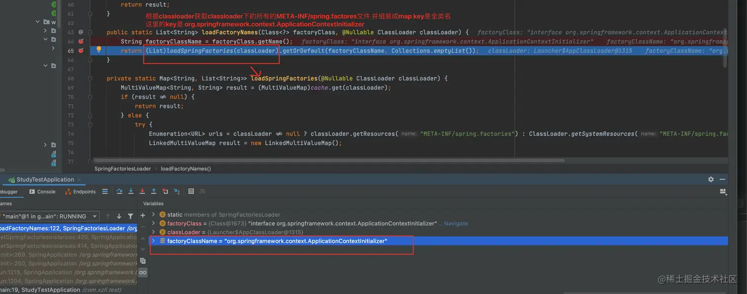This screenshot has width=747, height=294.
Task: Click the Step Over debugger icon
Action: [x=120, y=191]
